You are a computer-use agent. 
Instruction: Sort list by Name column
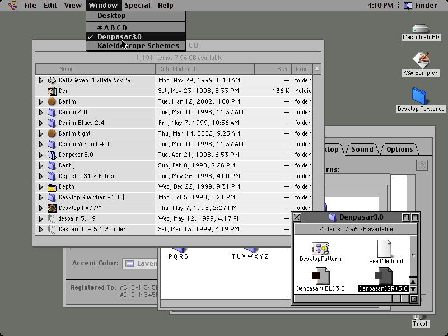click(x=95, y=69)
